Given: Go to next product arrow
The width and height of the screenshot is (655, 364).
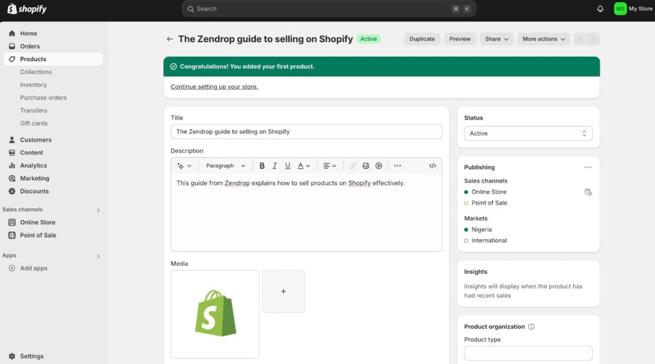Looking at the screenshot, I should click(593, 39).
